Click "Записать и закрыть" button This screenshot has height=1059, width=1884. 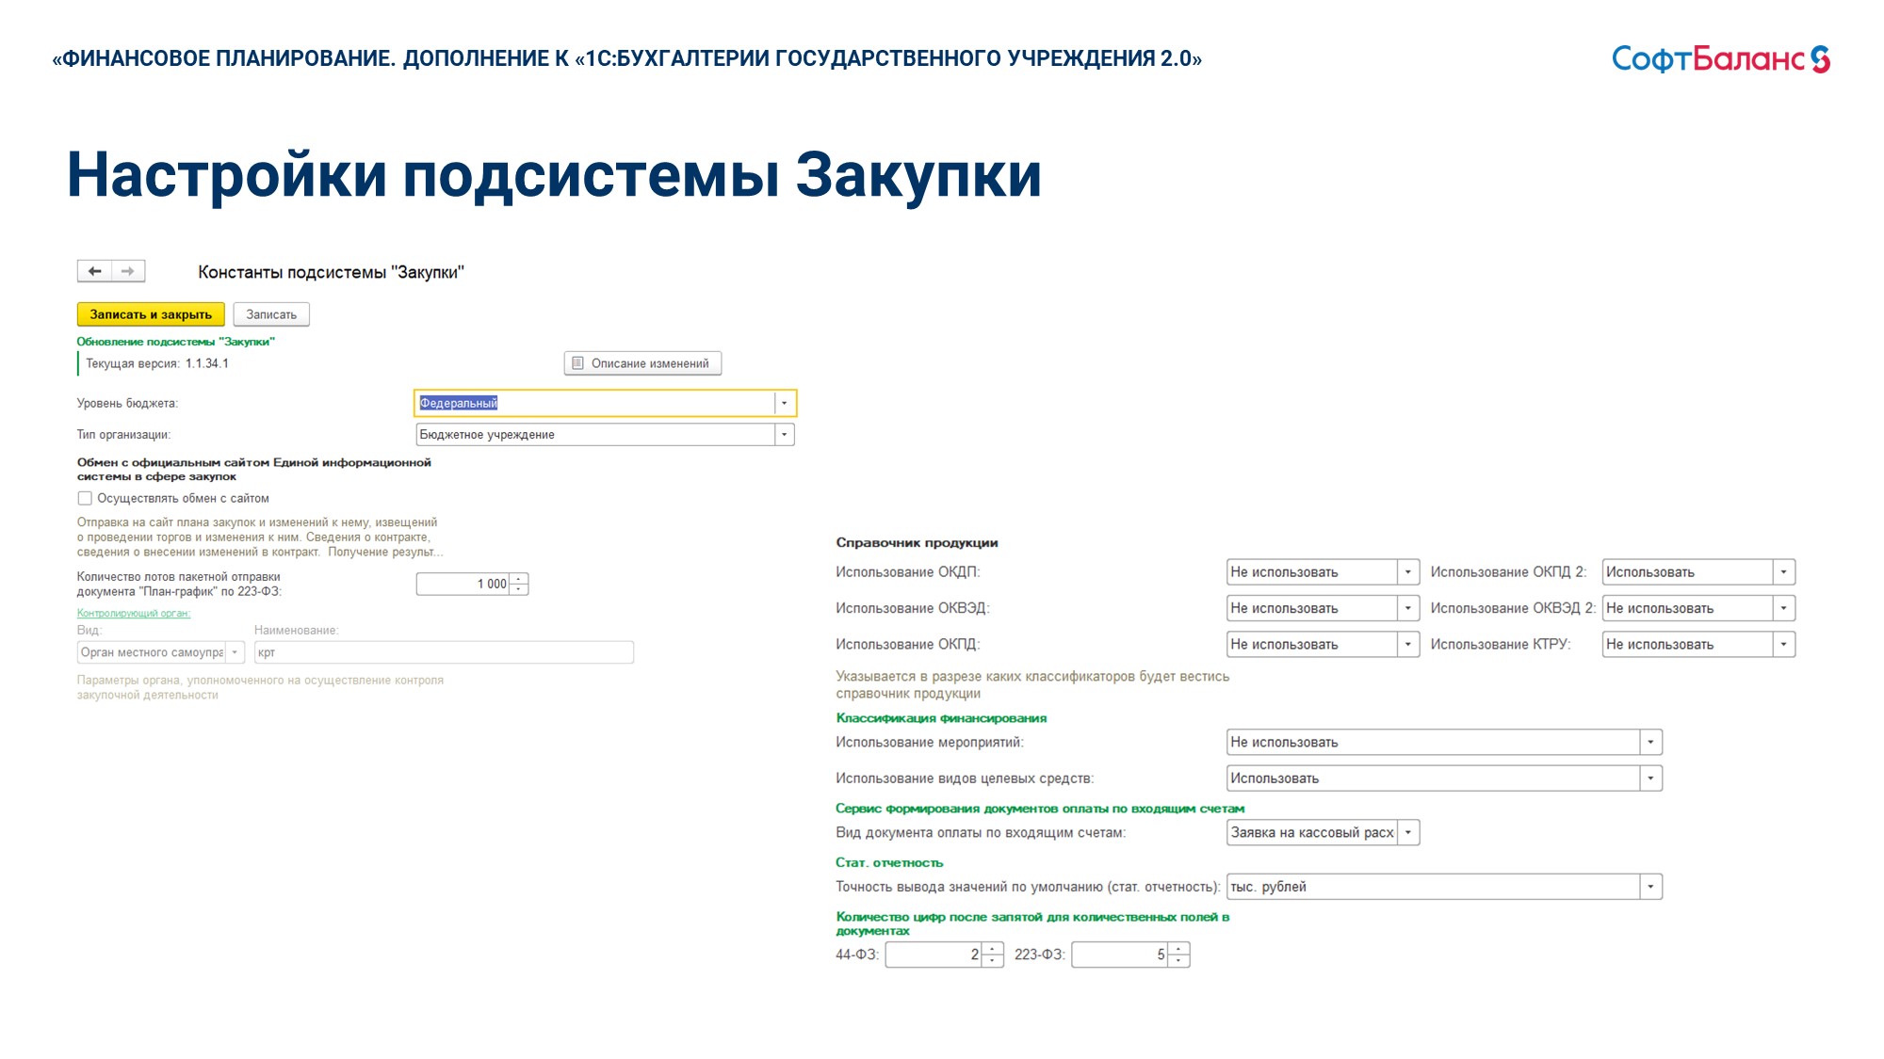[x=151, y=314]
